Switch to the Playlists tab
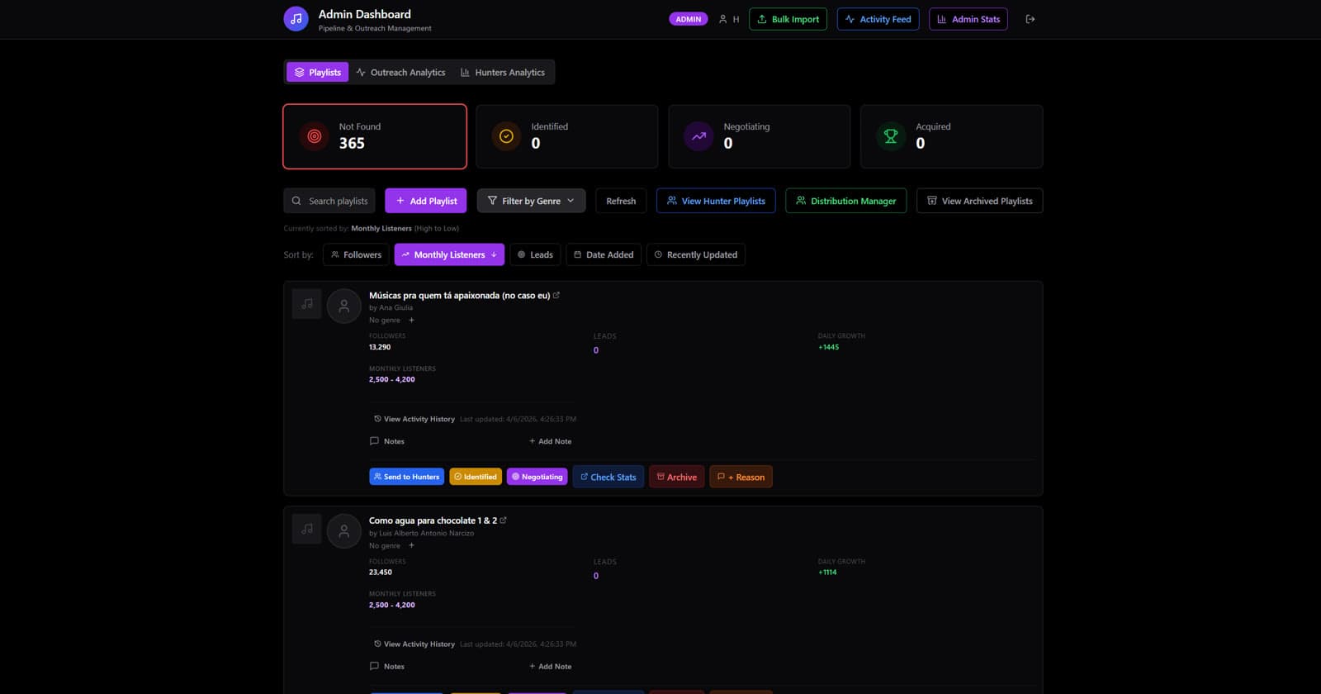 coord(318,72)
